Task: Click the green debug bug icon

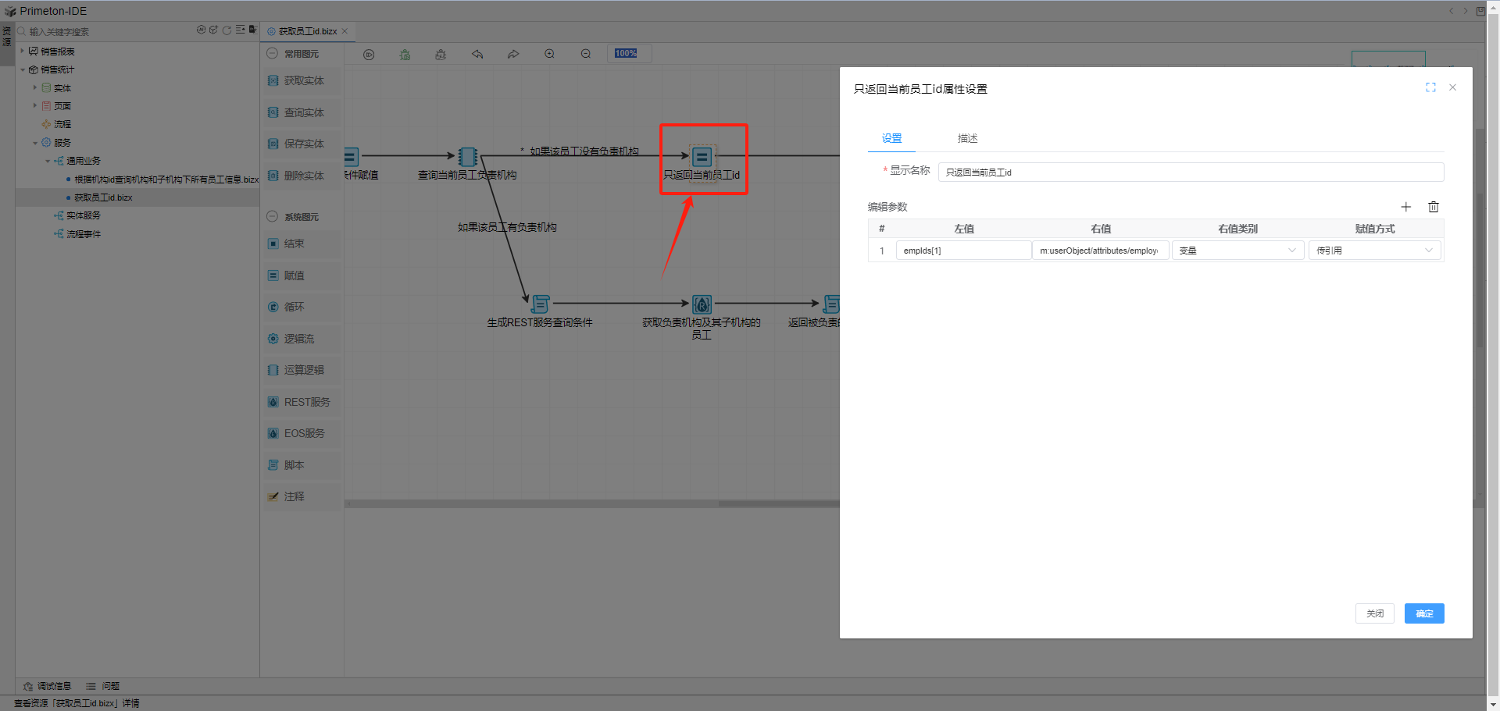Action: click(x=405, y=55)
